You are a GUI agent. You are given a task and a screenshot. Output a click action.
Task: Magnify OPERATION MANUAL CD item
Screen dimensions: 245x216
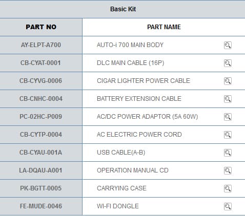point(228,170)
